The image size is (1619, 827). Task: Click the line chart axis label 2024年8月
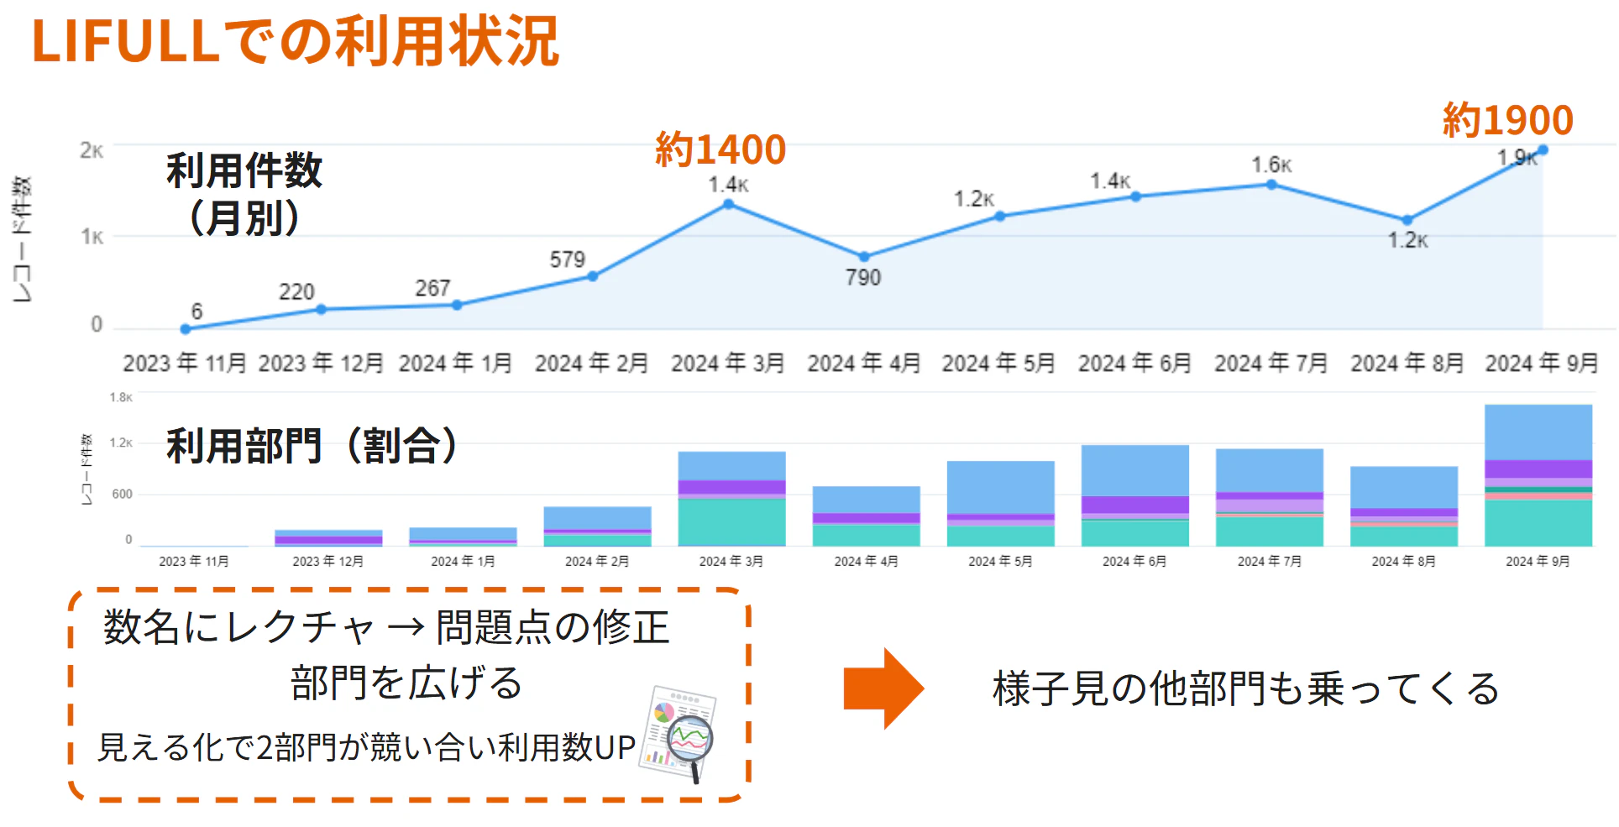(1407, 363)
